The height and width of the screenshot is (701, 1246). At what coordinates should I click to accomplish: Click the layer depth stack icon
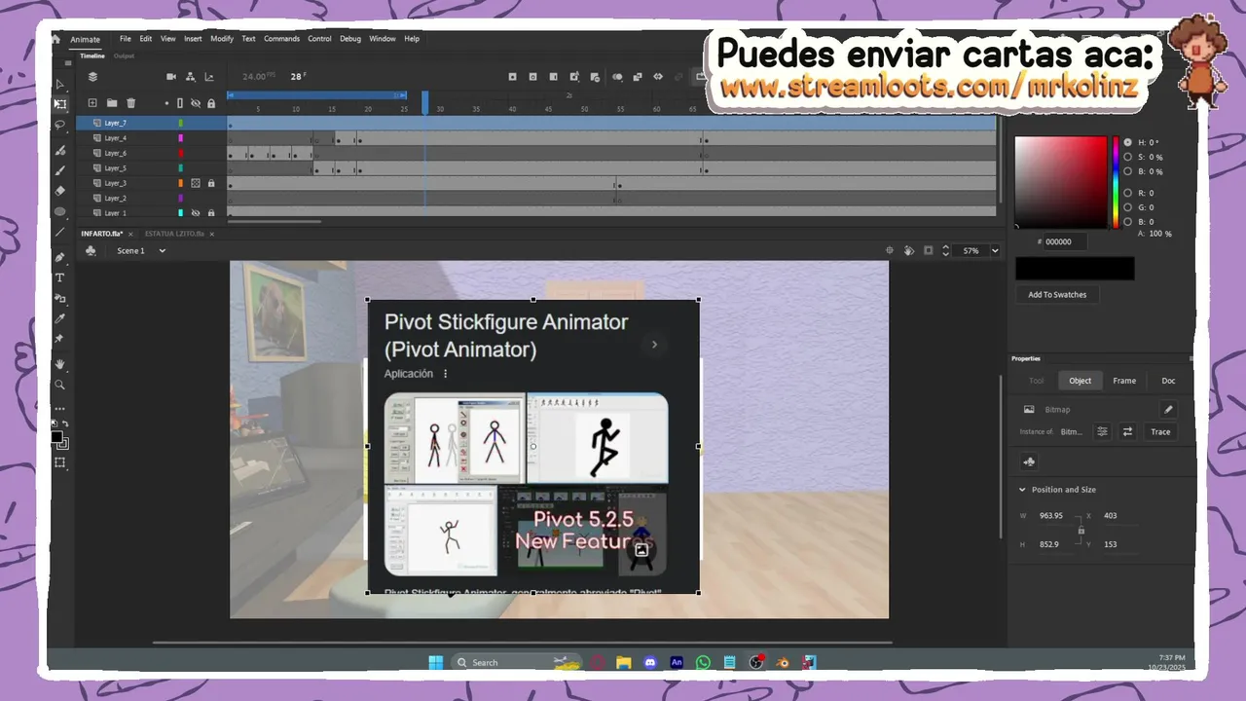point(92,77)
